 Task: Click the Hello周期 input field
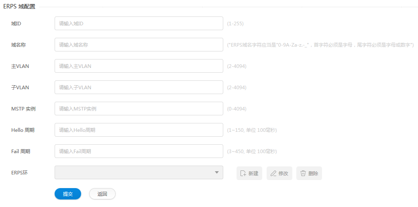[139, 130]
